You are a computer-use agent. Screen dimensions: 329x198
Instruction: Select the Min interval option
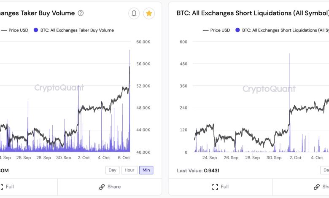pyautogui.click(x=146, y=170)
